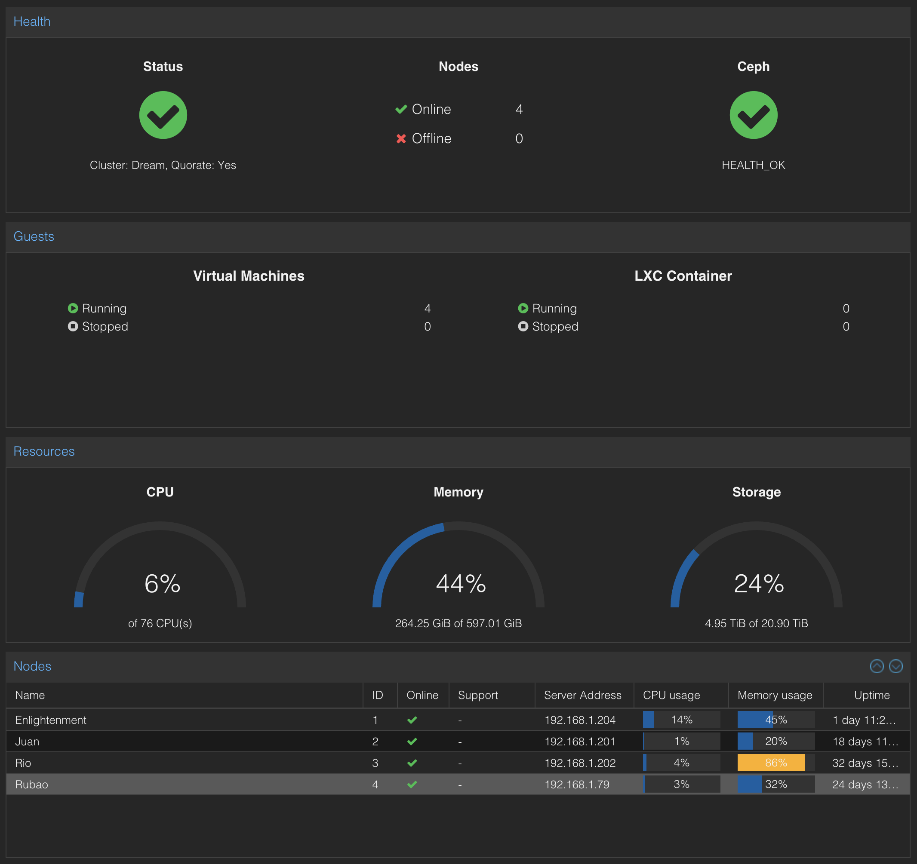This screenshot has height=864, width=917.
Task: Click the Nodes Online green check icon
Action: coord(401,109)
